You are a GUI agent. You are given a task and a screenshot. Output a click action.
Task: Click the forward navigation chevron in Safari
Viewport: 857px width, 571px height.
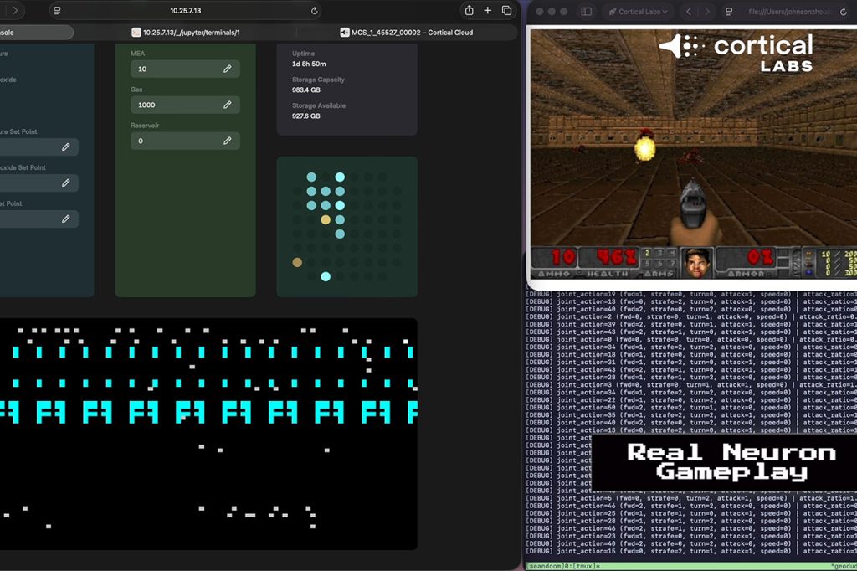pos(707,12)
